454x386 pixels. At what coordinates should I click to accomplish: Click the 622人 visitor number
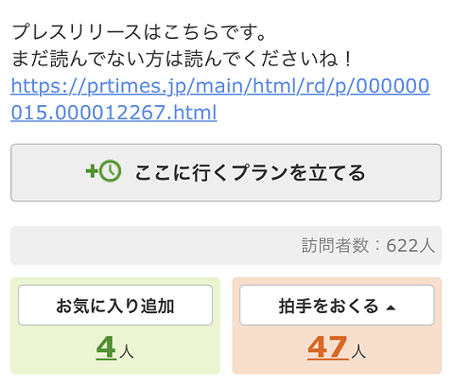[x=410, y=245]
